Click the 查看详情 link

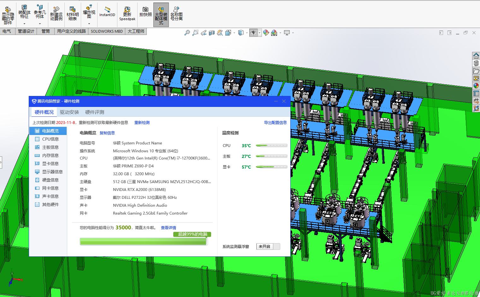coord(169,228)
